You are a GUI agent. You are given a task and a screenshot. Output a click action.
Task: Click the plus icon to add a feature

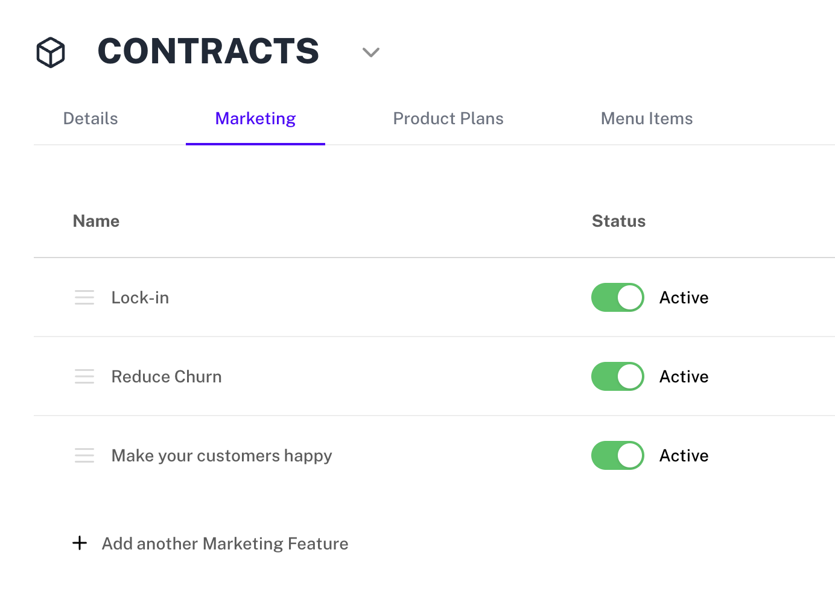[79, 543]
